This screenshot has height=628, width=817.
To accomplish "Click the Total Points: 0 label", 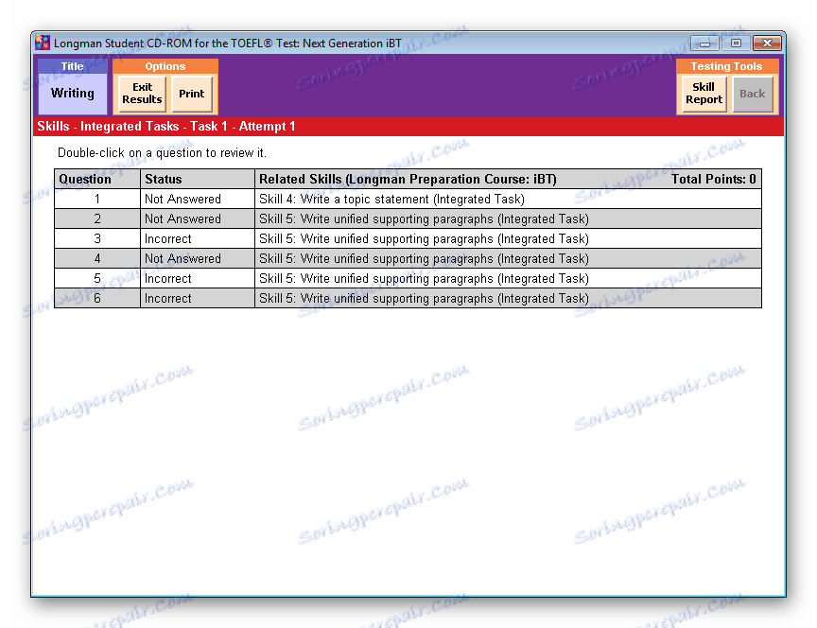I will point(713,180).
